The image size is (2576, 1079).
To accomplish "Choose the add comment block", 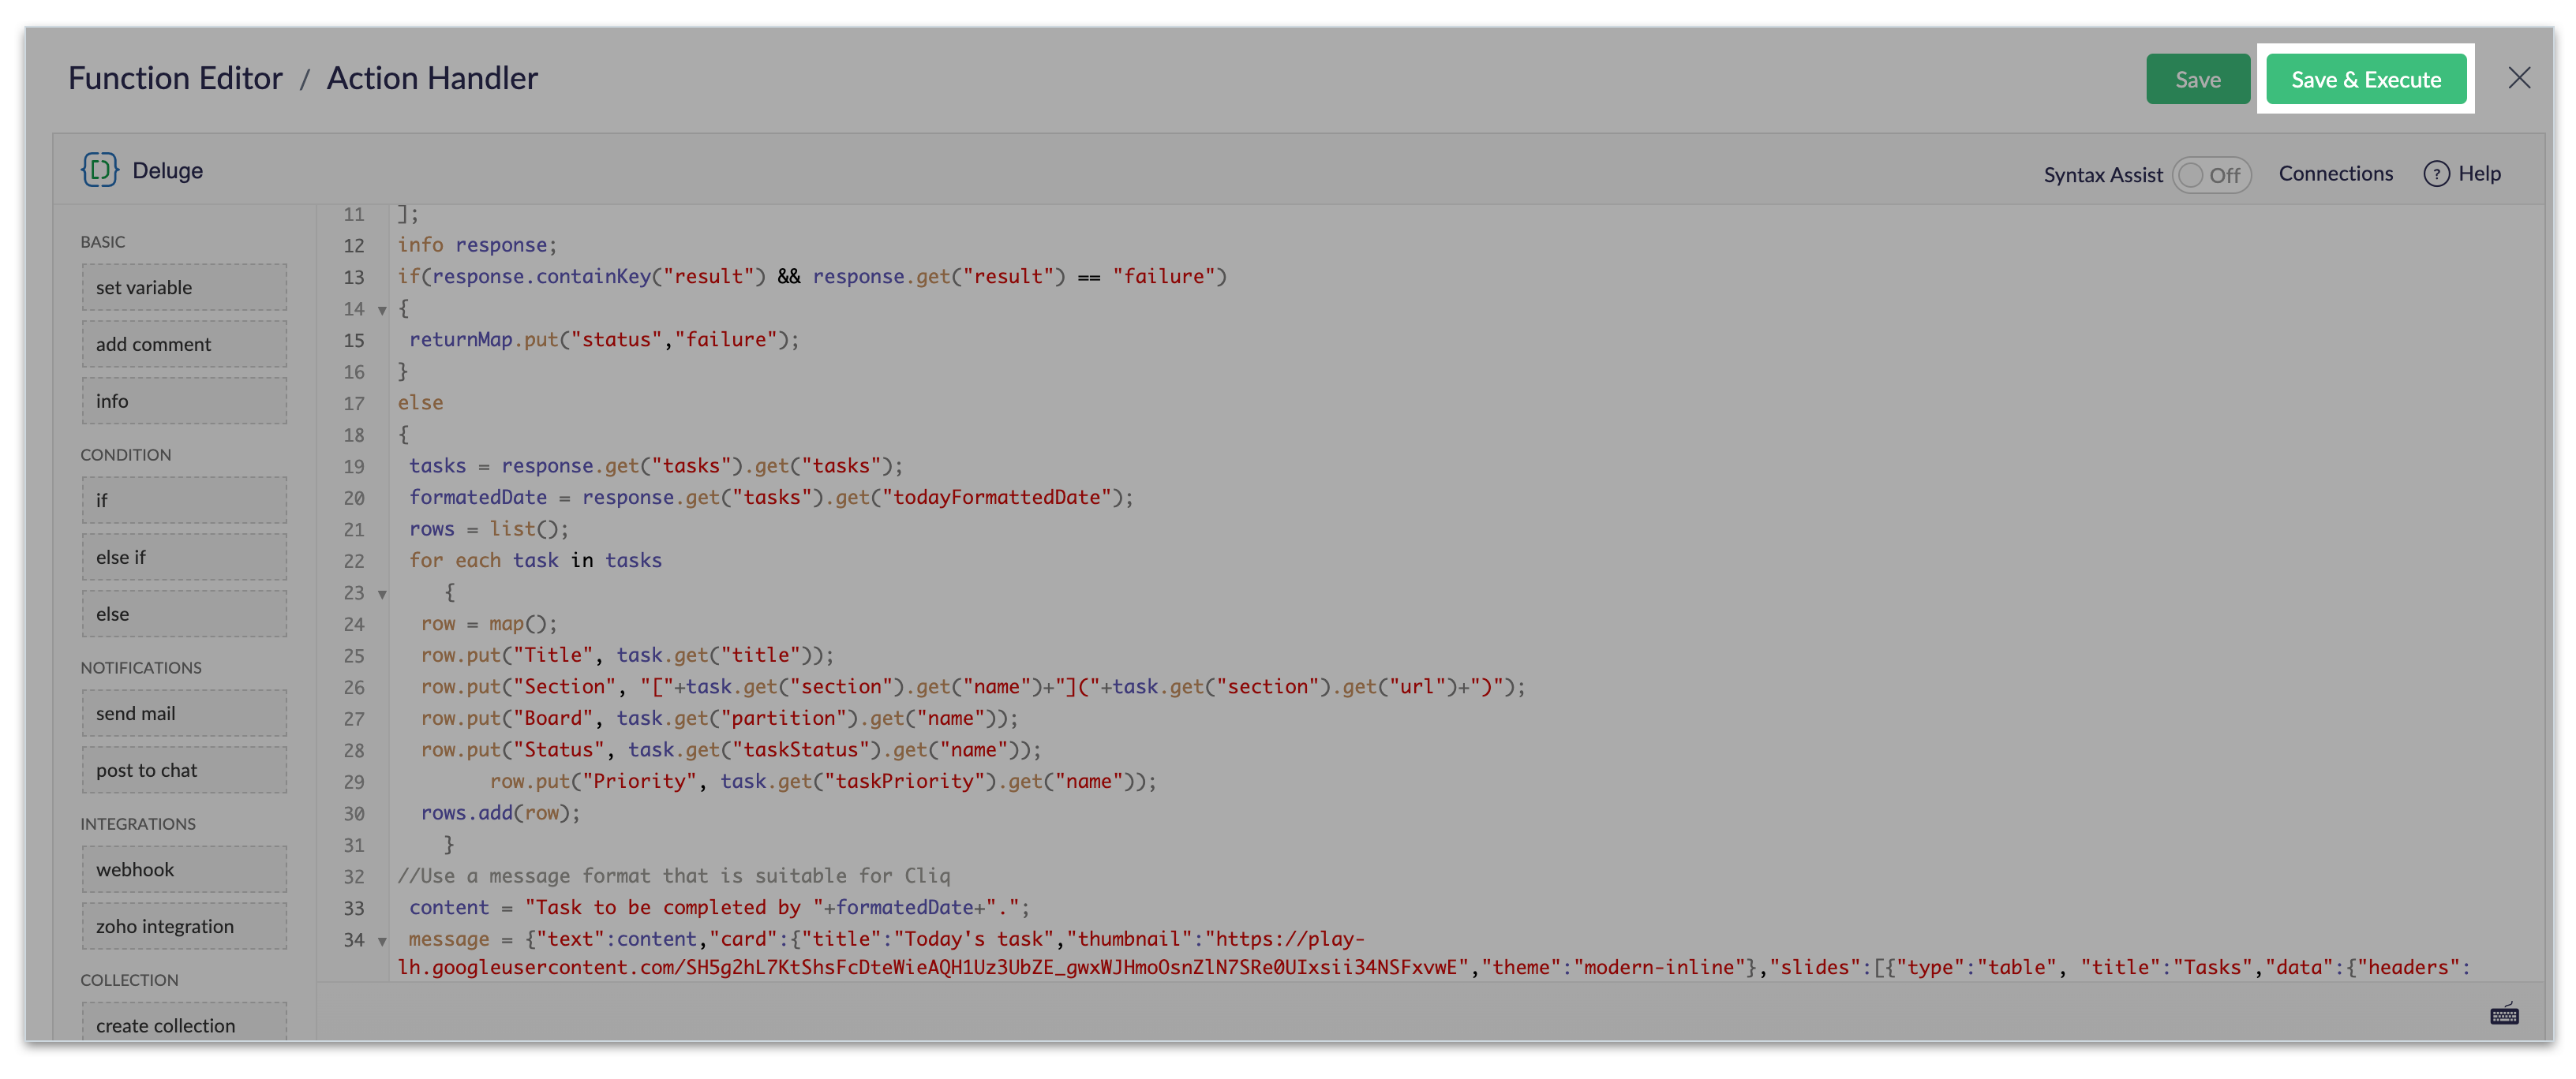I will (184, 345).
